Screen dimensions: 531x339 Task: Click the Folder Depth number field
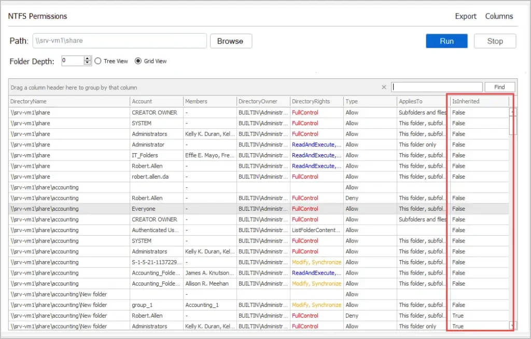(73, 61)
